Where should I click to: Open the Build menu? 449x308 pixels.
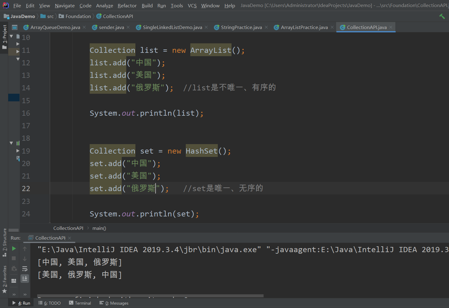(147, 5)
